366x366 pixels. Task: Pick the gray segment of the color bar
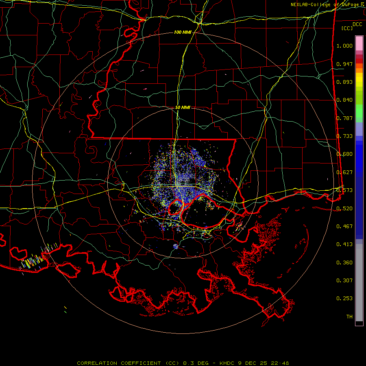pyautogui.click(x=359, y=283)
